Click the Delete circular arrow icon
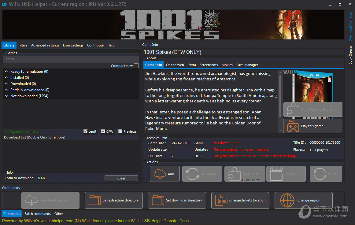 point(320,174)
